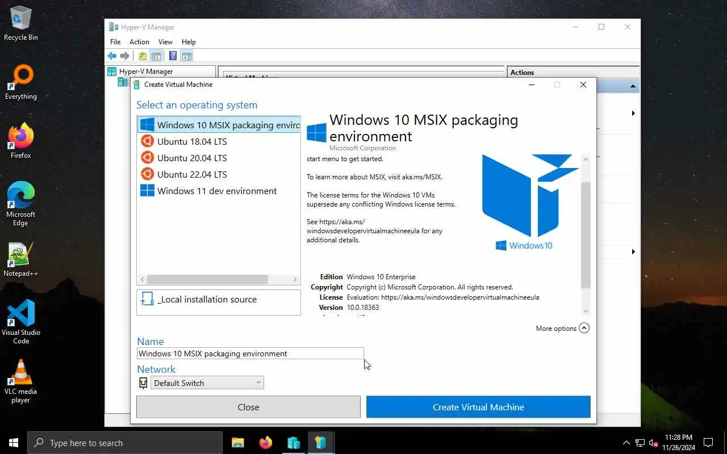Click the description pane scroll up arrow

pyautogui.click(x=586, y=159)
